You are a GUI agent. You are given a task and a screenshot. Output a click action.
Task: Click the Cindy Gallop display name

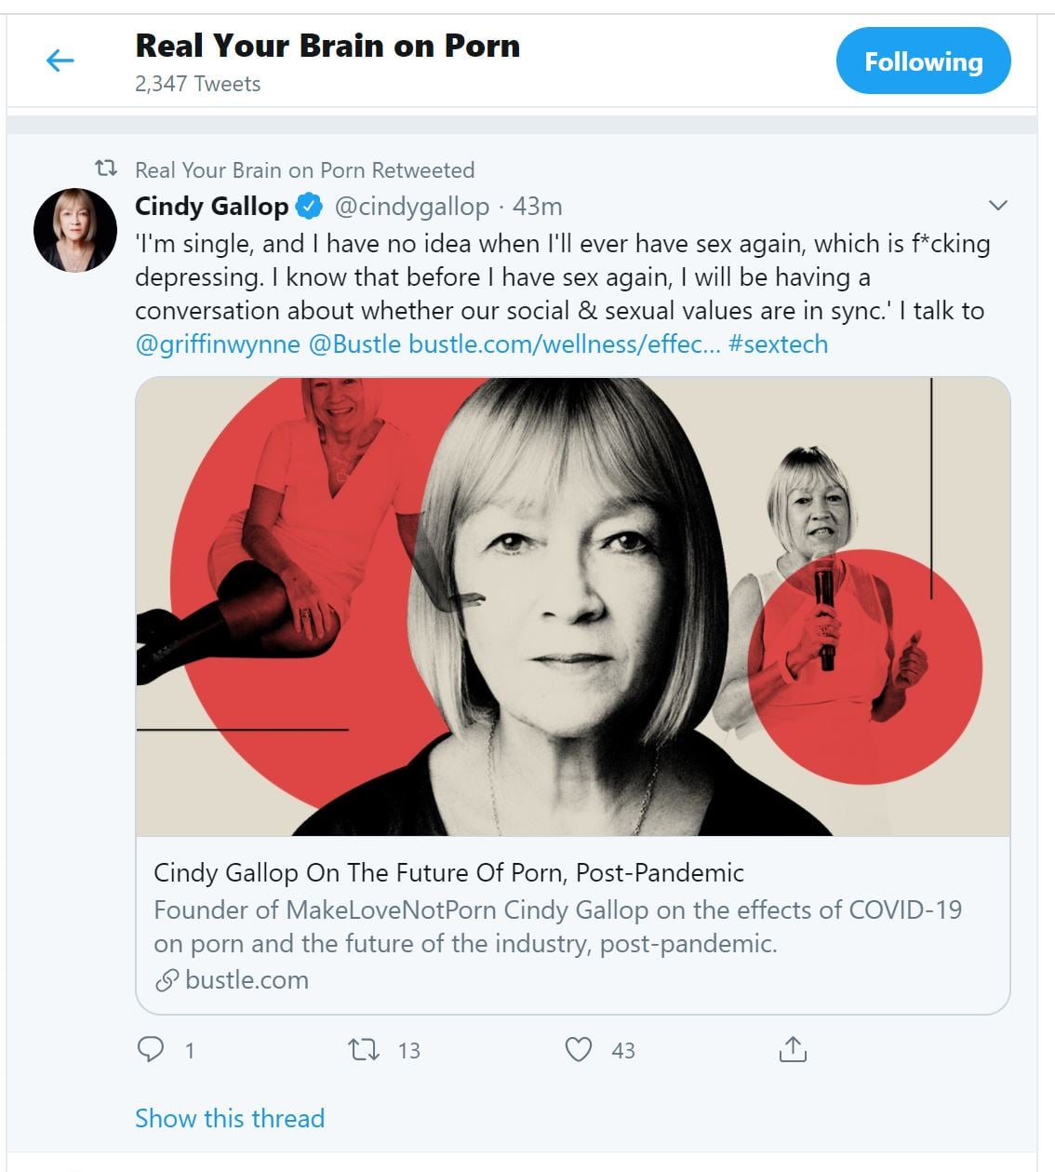coord(211,206)
